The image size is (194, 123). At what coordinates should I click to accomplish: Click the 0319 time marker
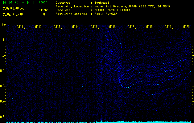point(168,27)
